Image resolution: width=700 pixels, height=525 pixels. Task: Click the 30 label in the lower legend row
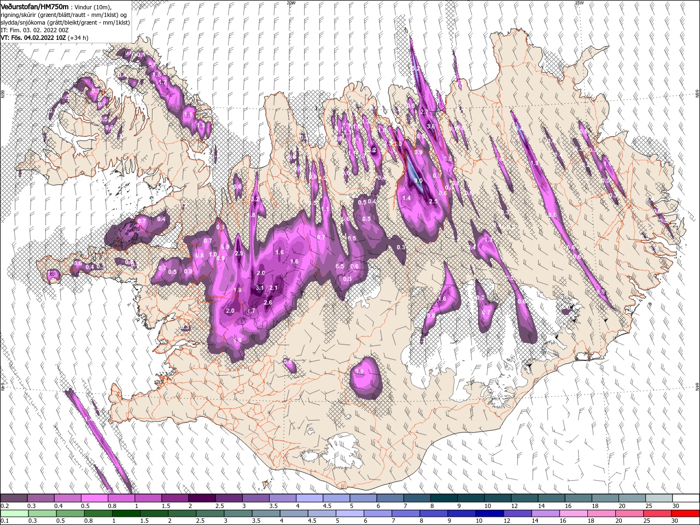(674, 521)
